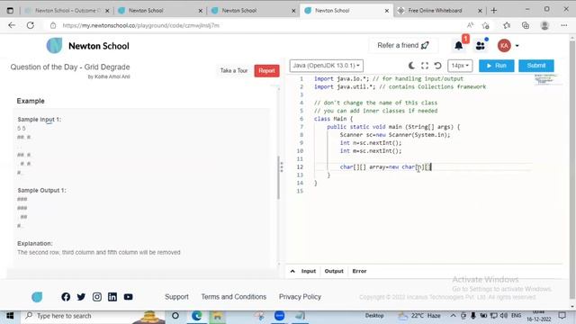Go back in browser
Screen dimensions: 576x324
[x=12, y=25]
